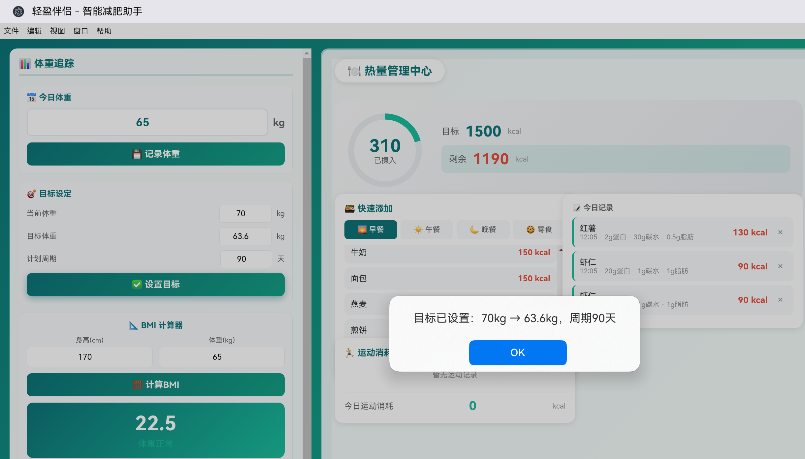Click the 目标体重 field showing 63.6
This screenshot has height=459, width=805.
tap(245, 236)
